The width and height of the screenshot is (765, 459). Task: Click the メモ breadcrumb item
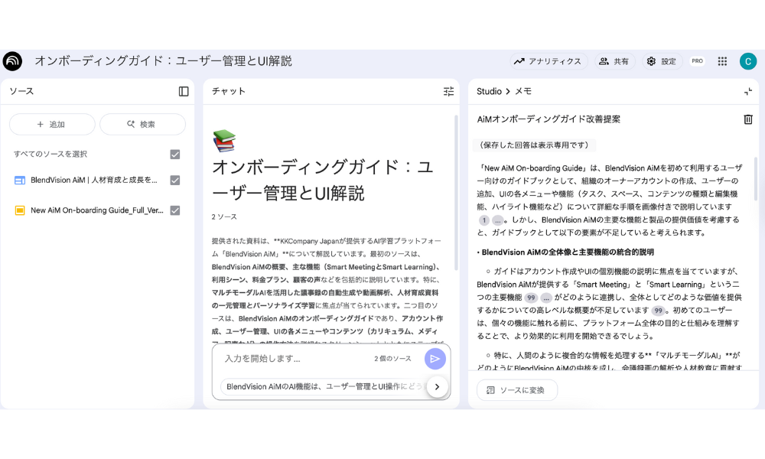pyautogui.click(x=523, y=91)
